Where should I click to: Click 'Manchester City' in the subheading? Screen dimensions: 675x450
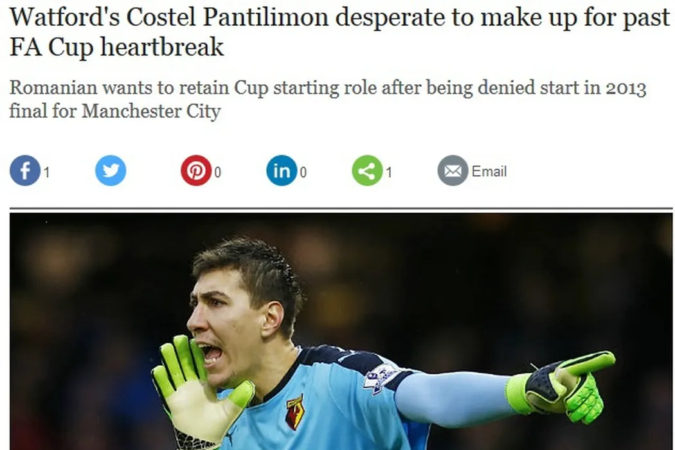pyautogui.click(x=151, y=111)
